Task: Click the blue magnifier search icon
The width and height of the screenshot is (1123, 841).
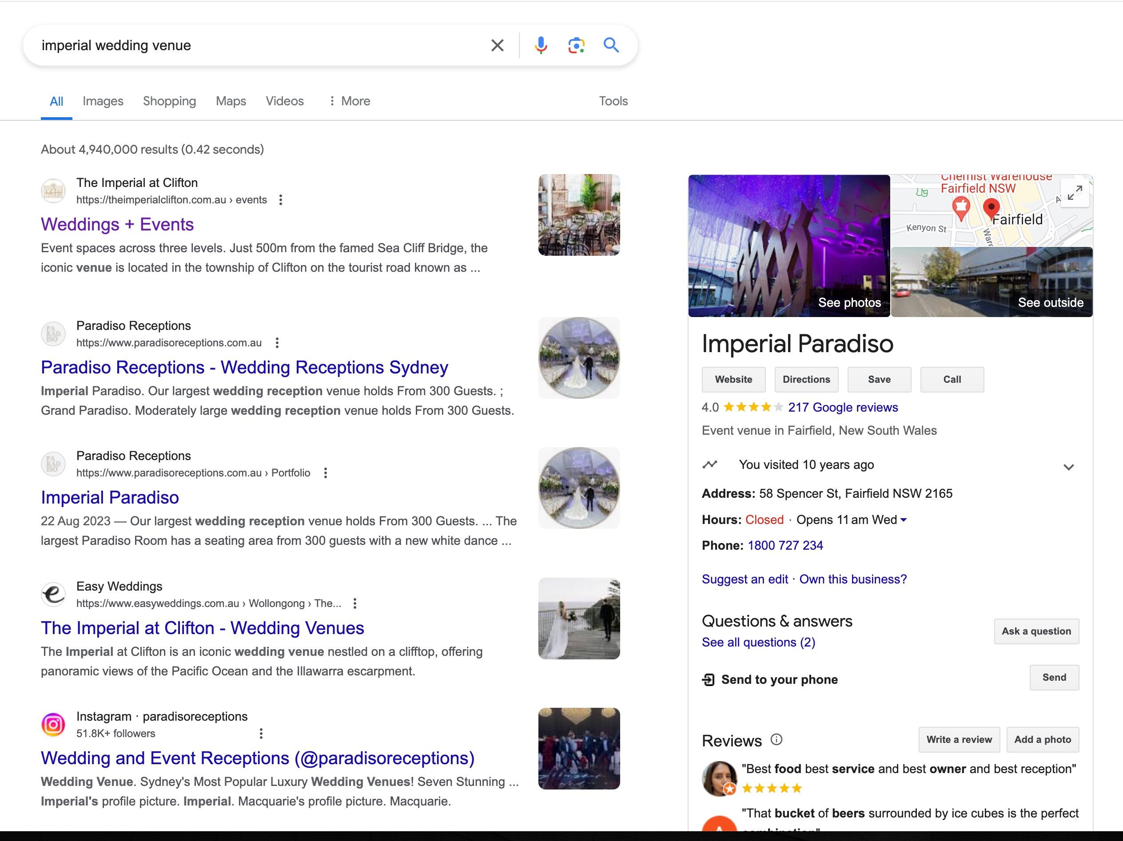Action: click(611, 46)
